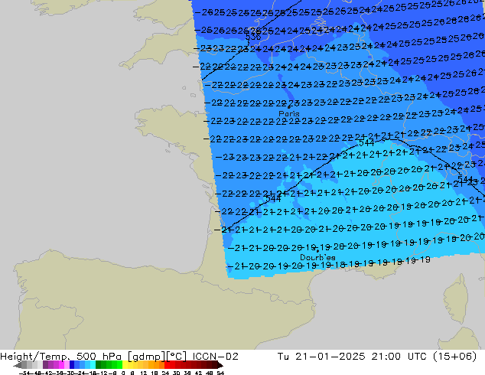Pick the bright yellow legend swatch
Viewport: 485px width, 375px height.
point(125,364)
